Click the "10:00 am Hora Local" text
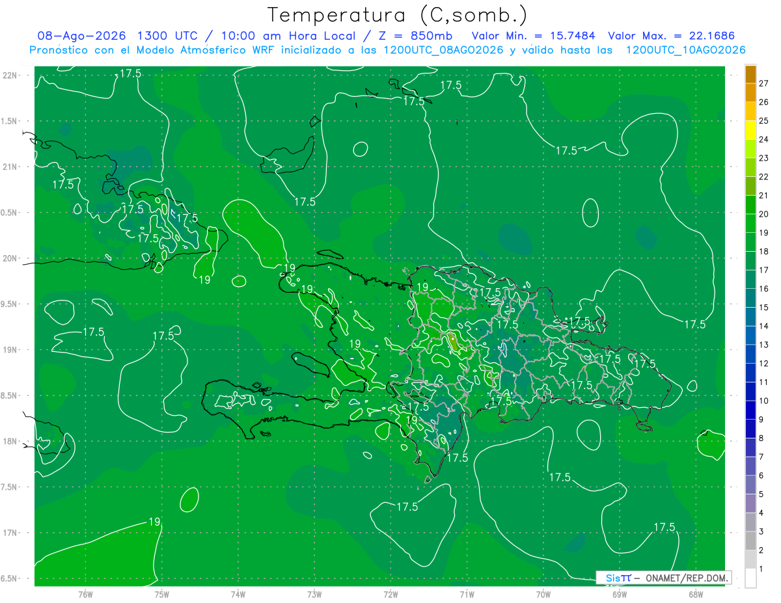The height and width of the screenshot is (603, 781). pos(287,36)
